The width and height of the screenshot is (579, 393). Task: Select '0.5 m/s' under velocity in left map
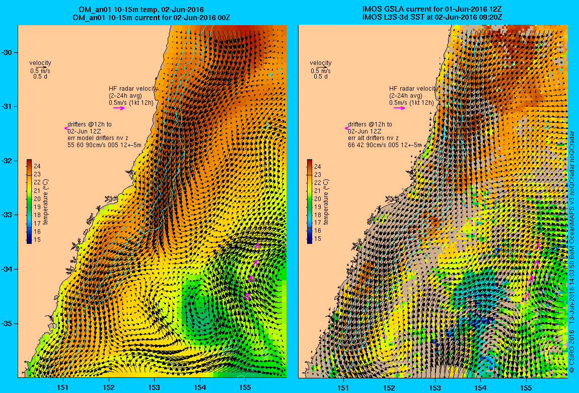point(40,71)
